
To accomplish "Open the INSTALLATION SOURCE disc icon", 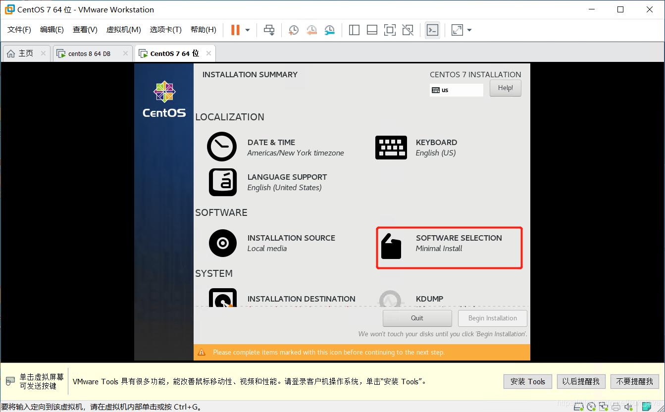I will point(223,243).
